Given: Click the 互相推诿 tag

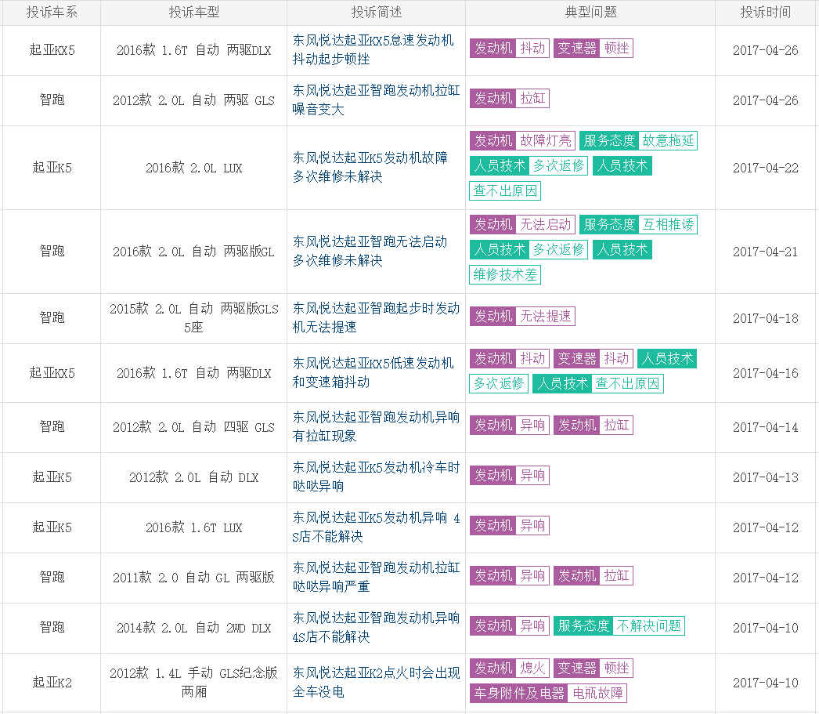Looking at the screenshot, I should pyautogui.click(x=668, y=225).
